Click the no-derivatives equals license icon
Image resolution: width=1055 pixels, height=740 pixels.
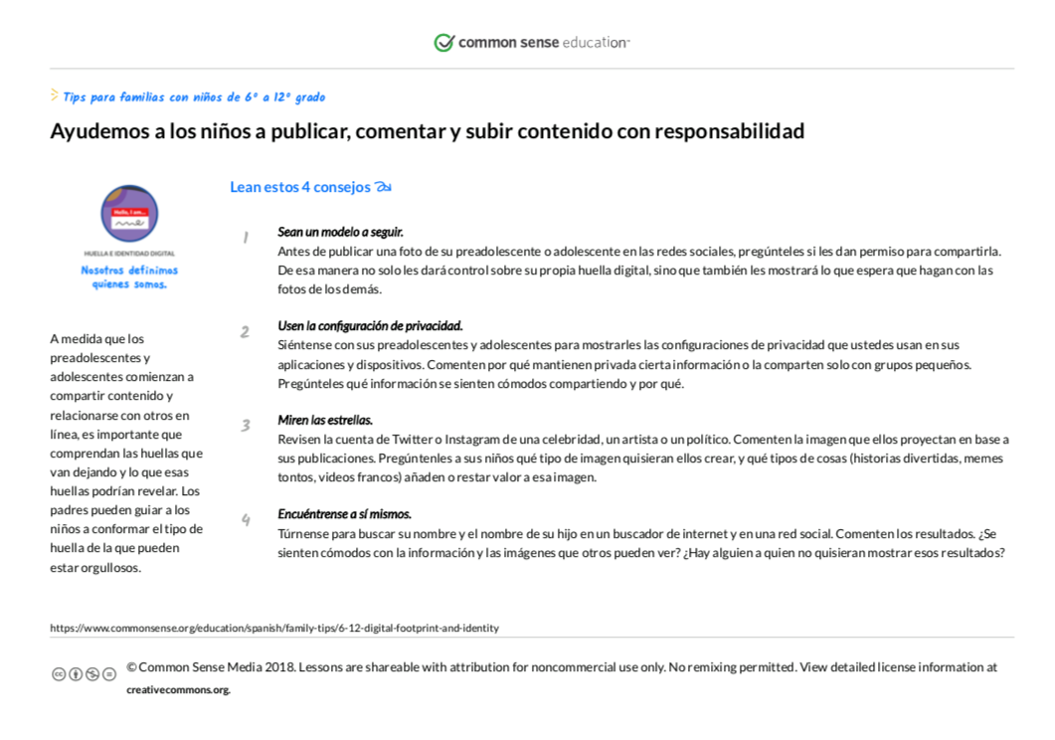109,674
